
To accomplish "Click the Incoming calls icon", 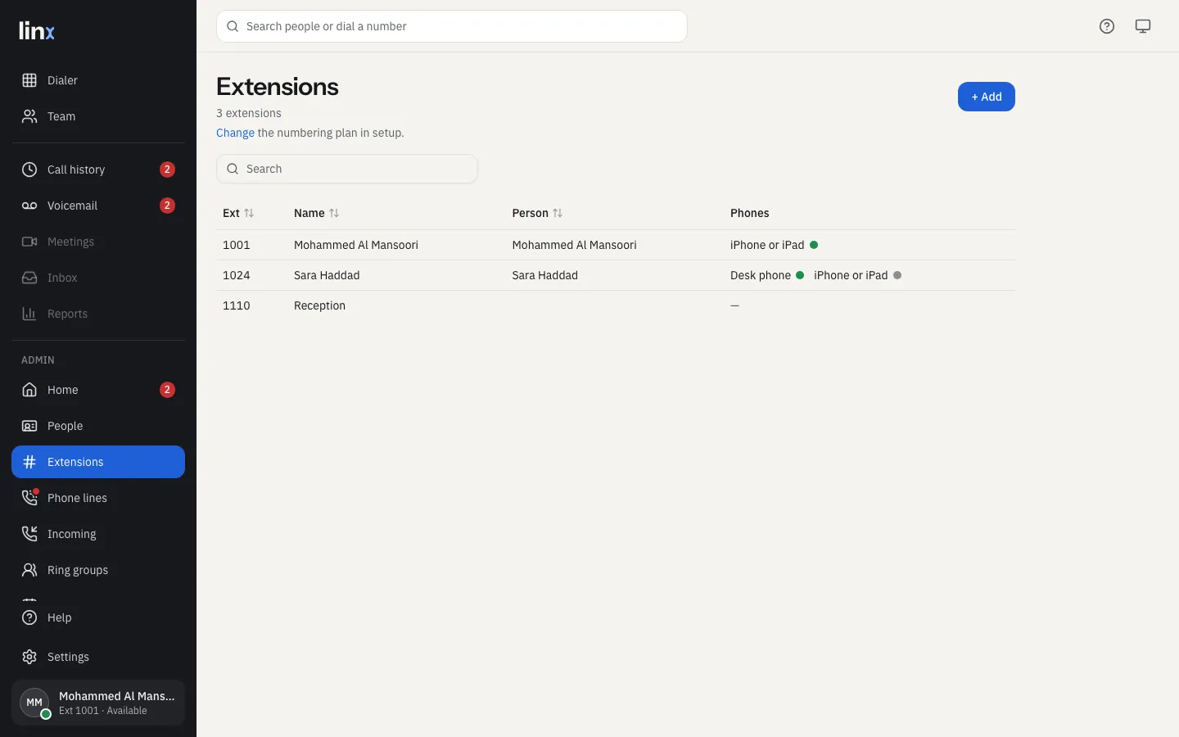I will (29, 534).
